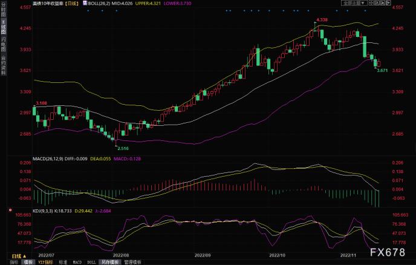Open 管理模板 manage templates

(x=132, y=262)
